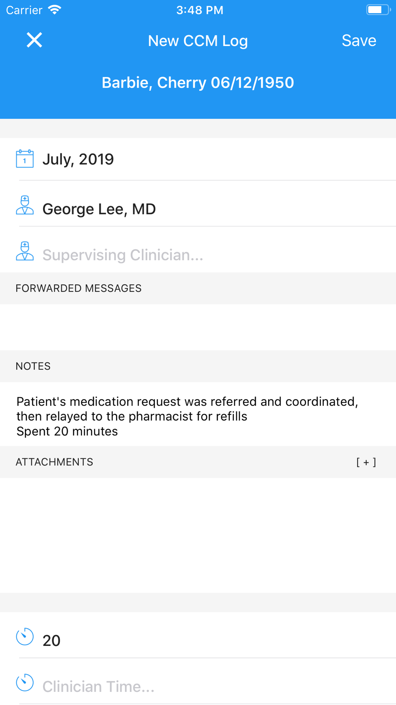The width and height of the screenshot is (396, 705).
Task: Tap the calendar icon beside July, 2019
Action: [x=25, y=159]
